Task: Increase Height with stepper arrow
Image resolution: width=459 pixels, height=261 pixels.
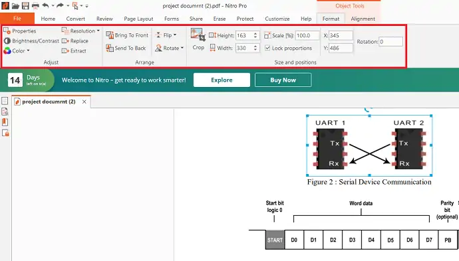Action: 255,34
